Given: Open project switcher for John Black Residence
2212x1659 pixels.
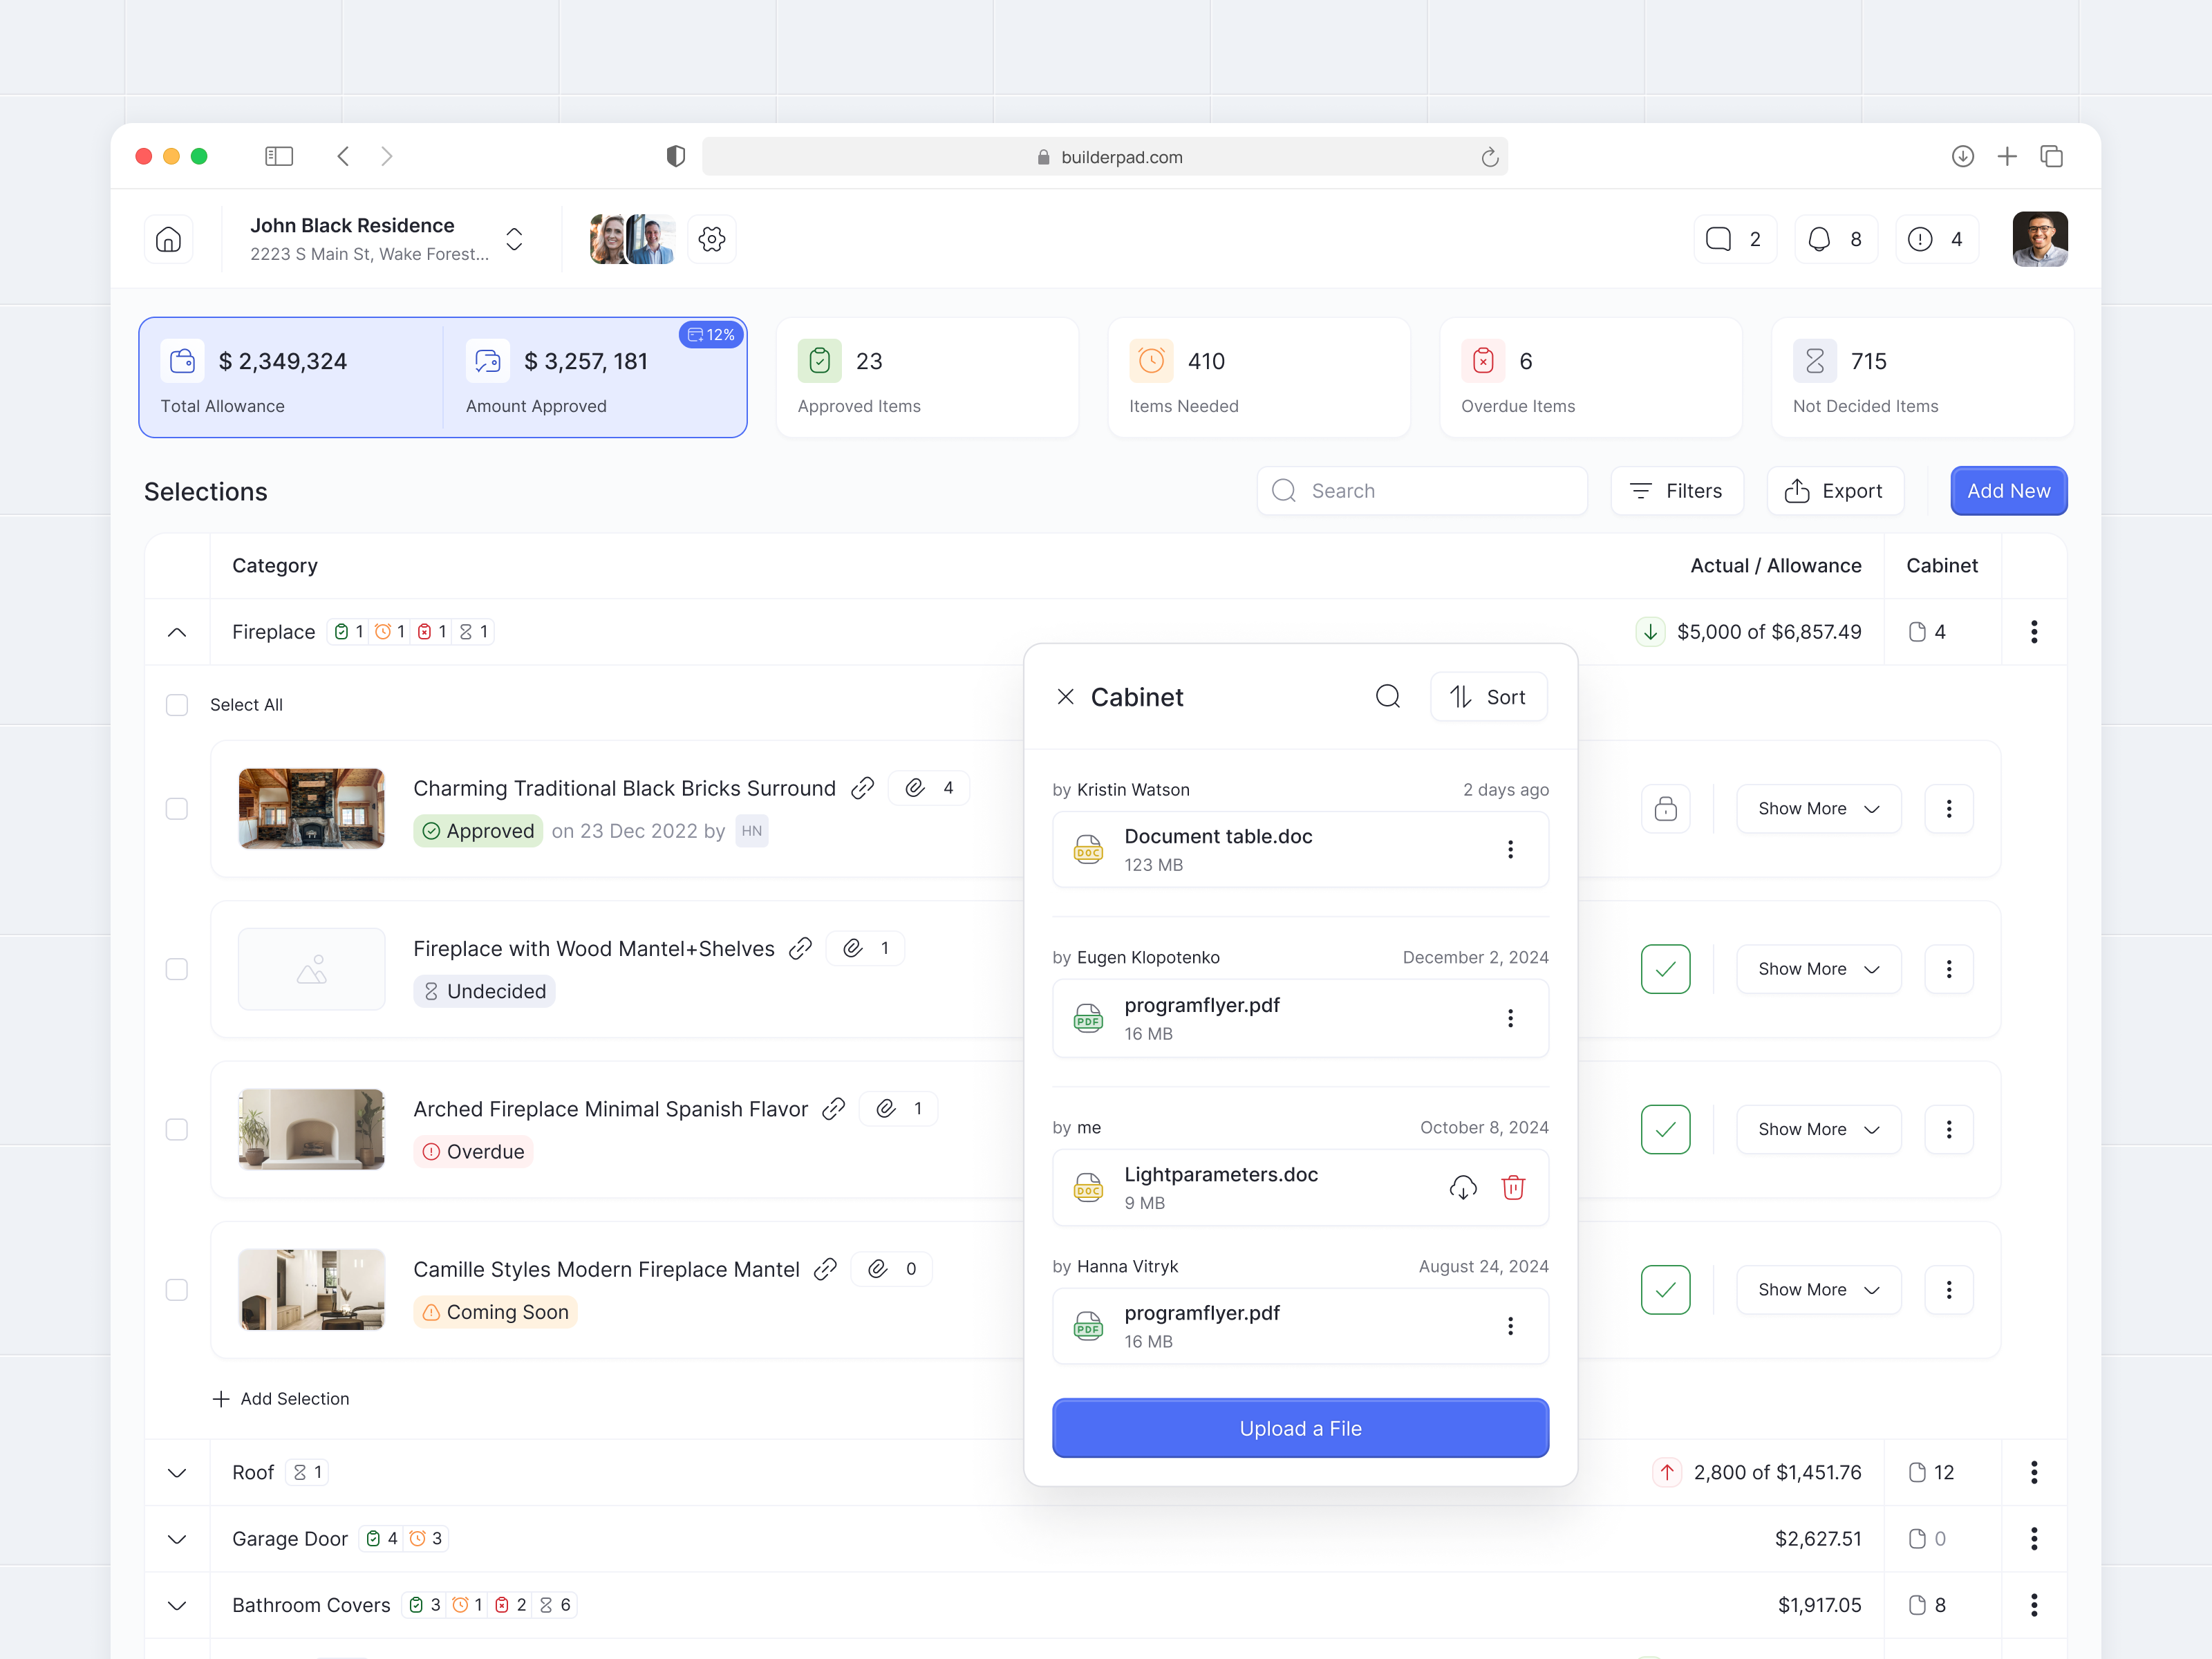Looking at the screenshot, I should 514,239.
